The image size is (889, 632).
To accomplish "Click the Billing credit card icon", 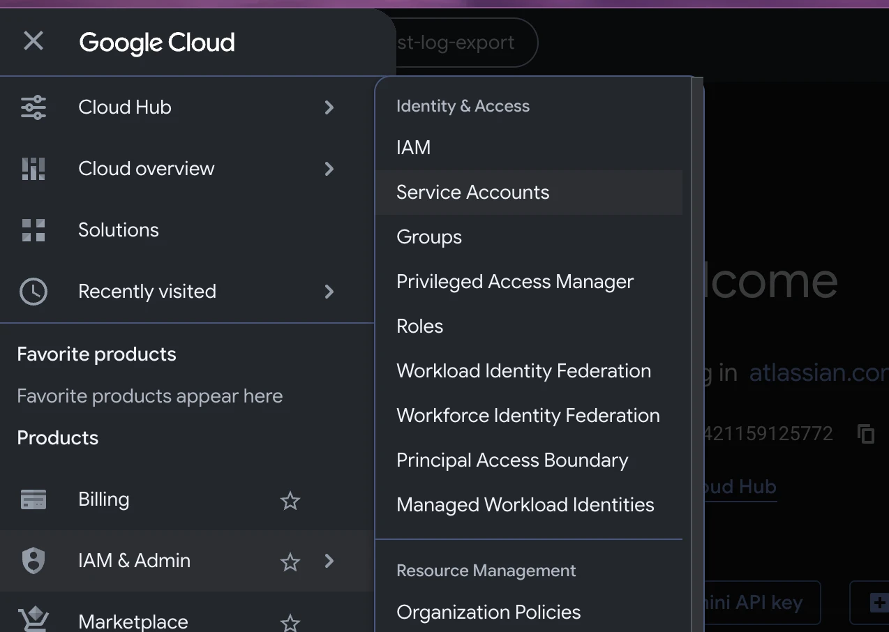I will pyautogui.click(x=33, y=500).
